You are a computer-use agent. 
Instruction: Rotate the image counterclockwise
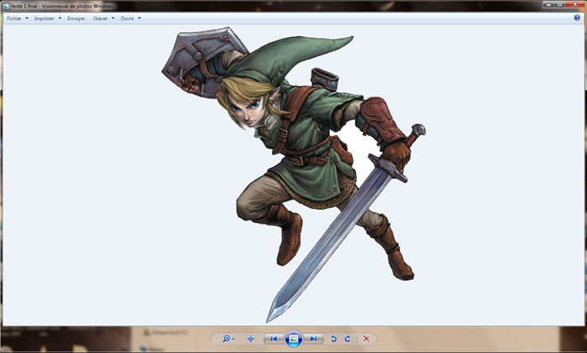pyautogui.click(x=333, y=339)
